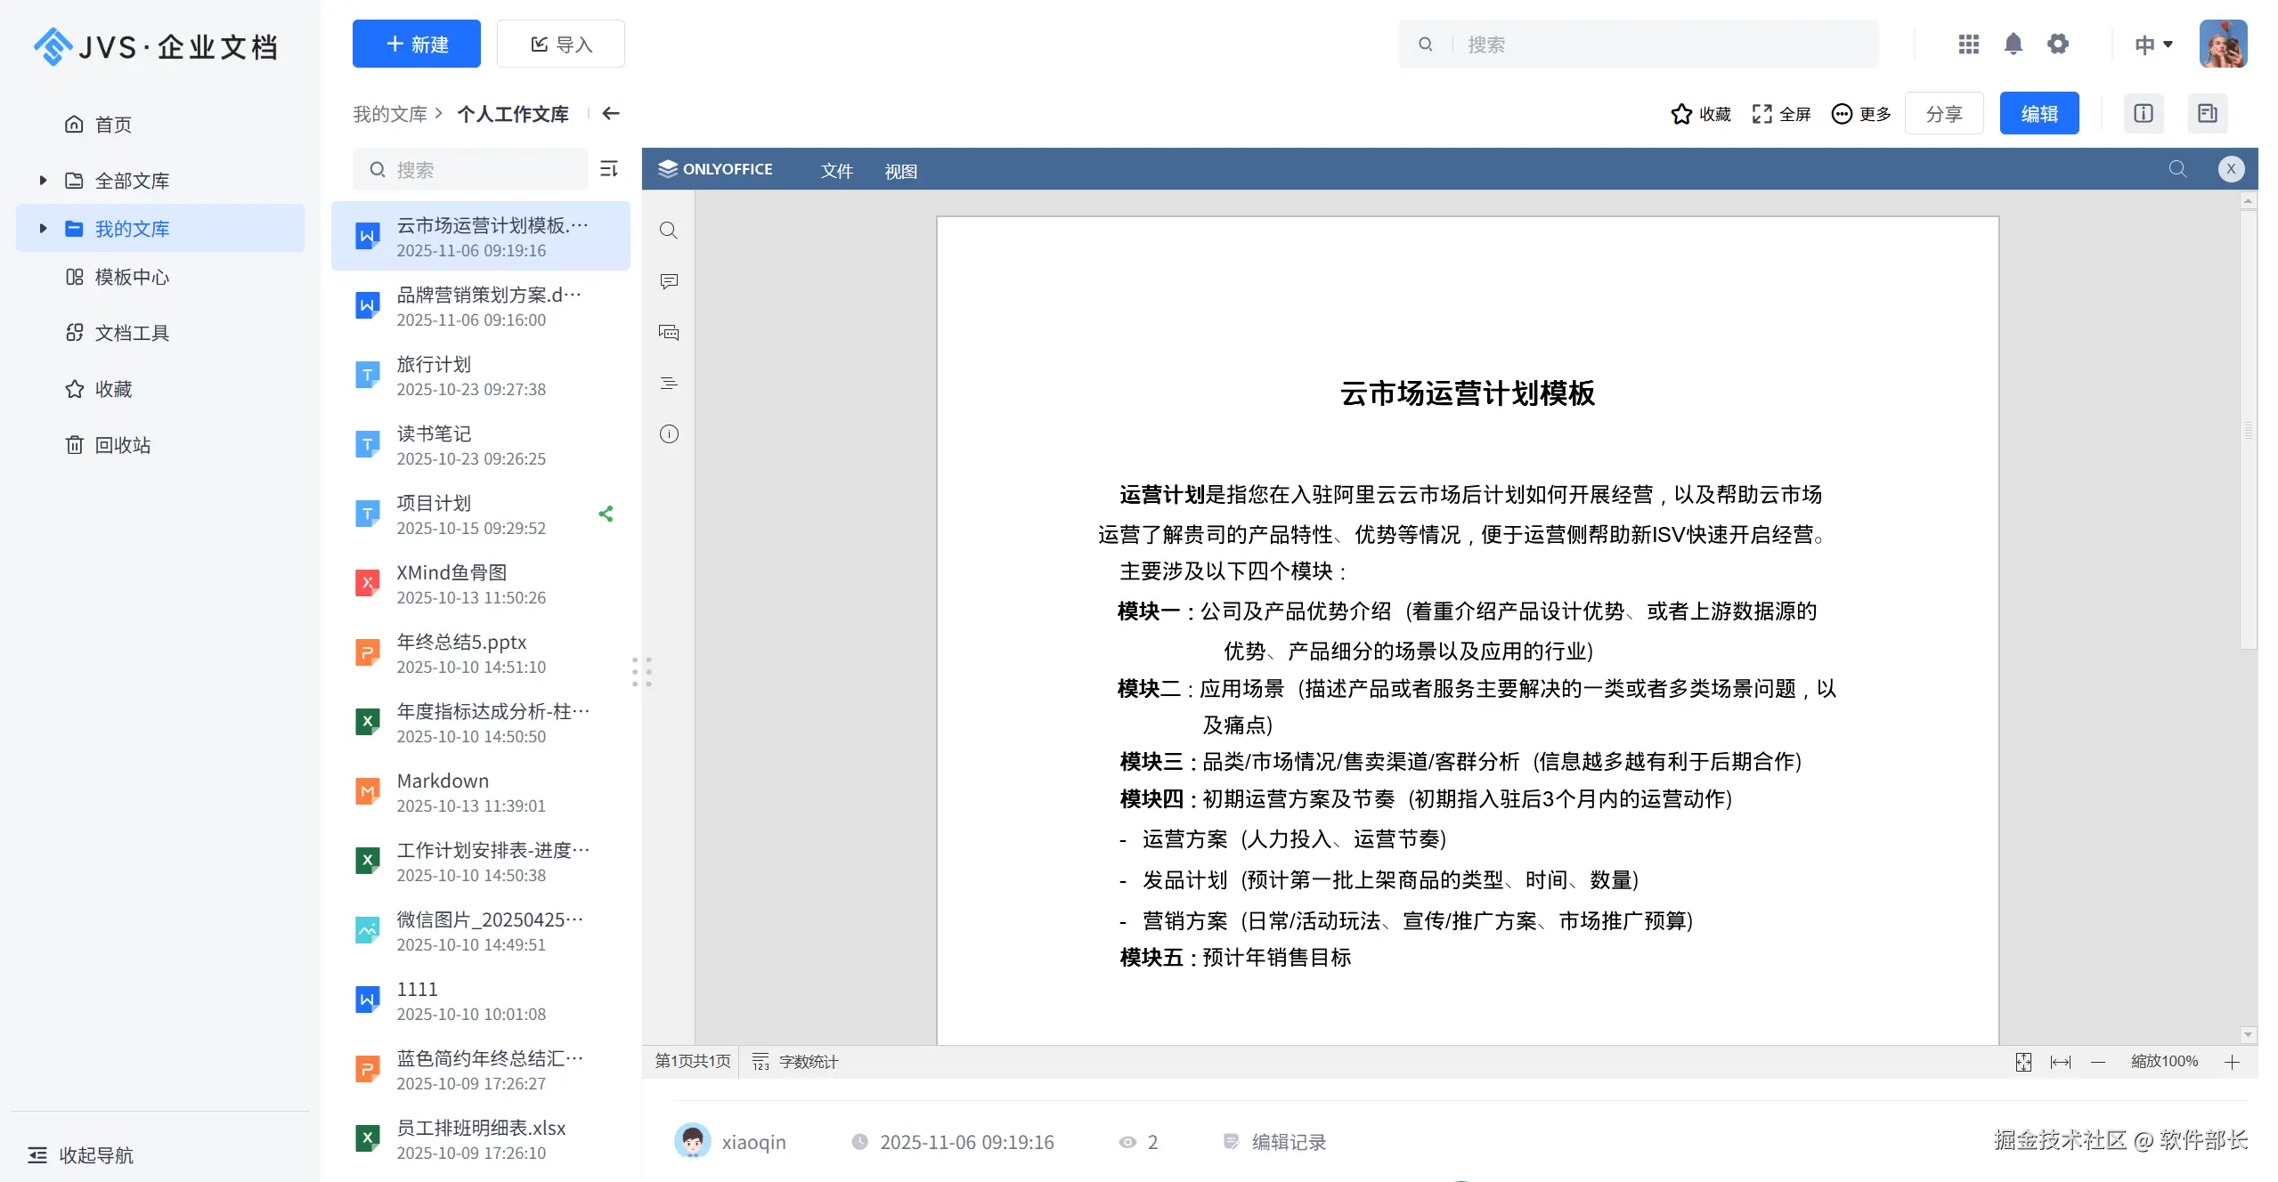This screenshot has width=2278, height=1182.
Task: Expand the 全部文库 tree node
Action: (x=42, y=181)
